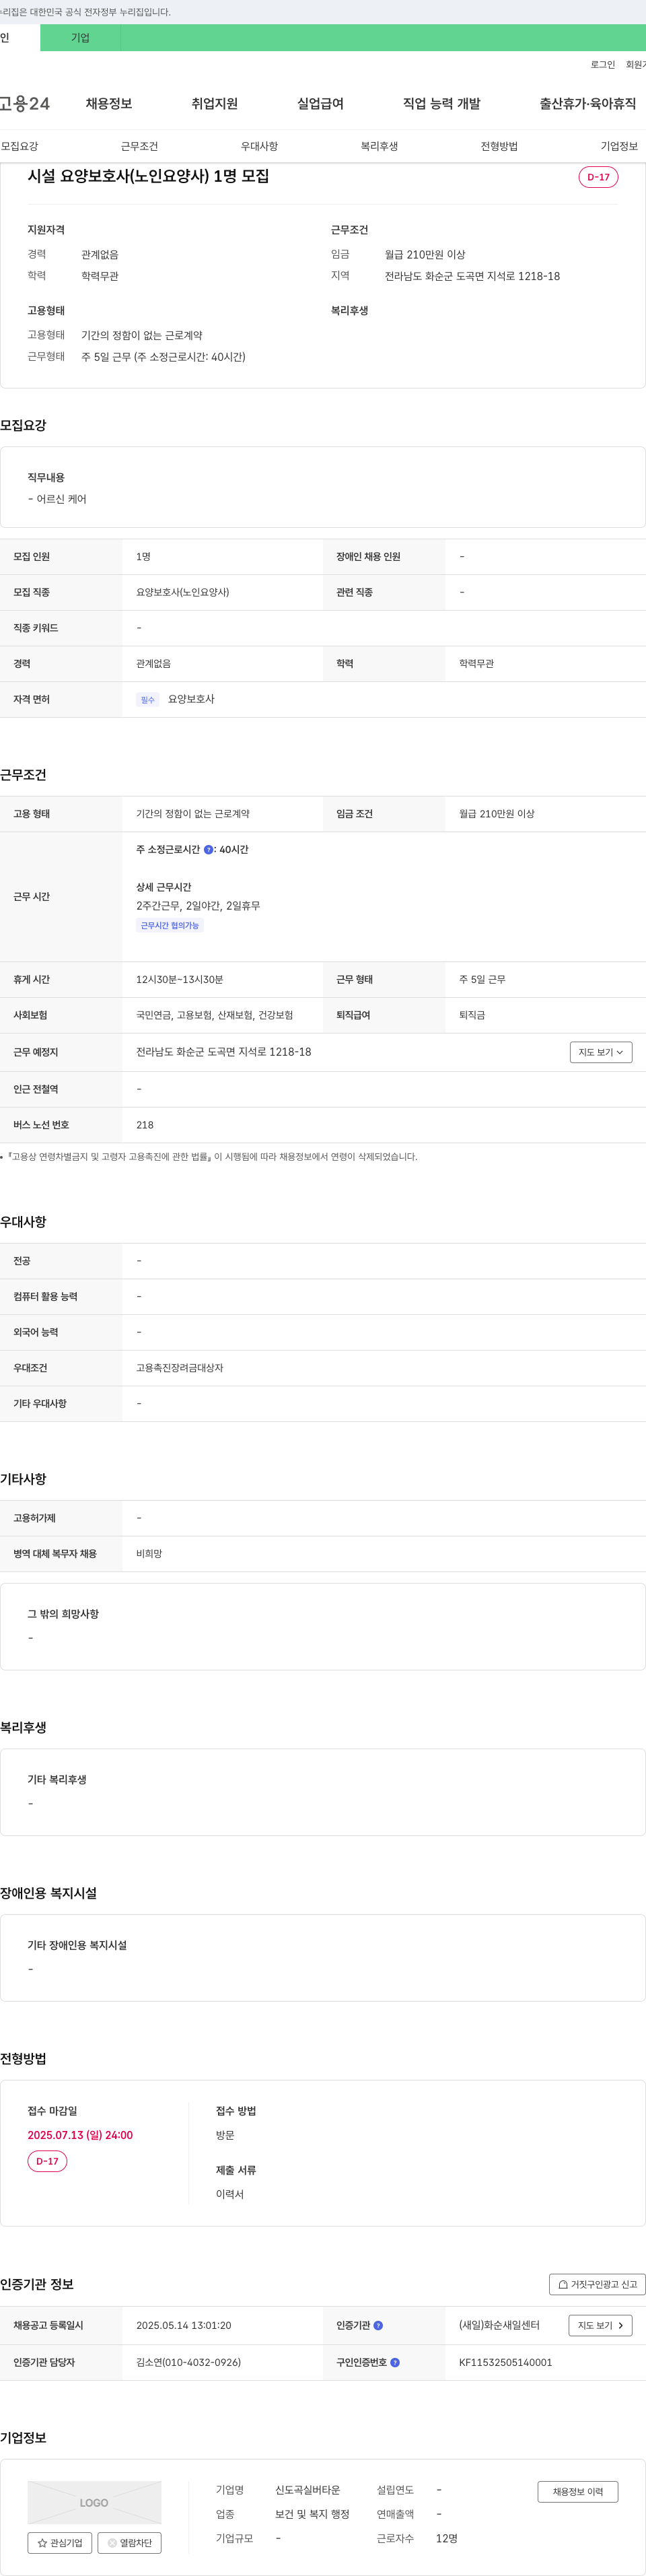Click the registration time 2025.05.14 13:01:20
The image size is (646, 2576).
coord(183,2325)
